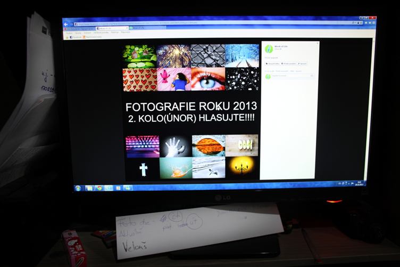Screen dimensions: 400x267
Task: Open the Favorites star icon in toolbar
Action: [370, 23]
